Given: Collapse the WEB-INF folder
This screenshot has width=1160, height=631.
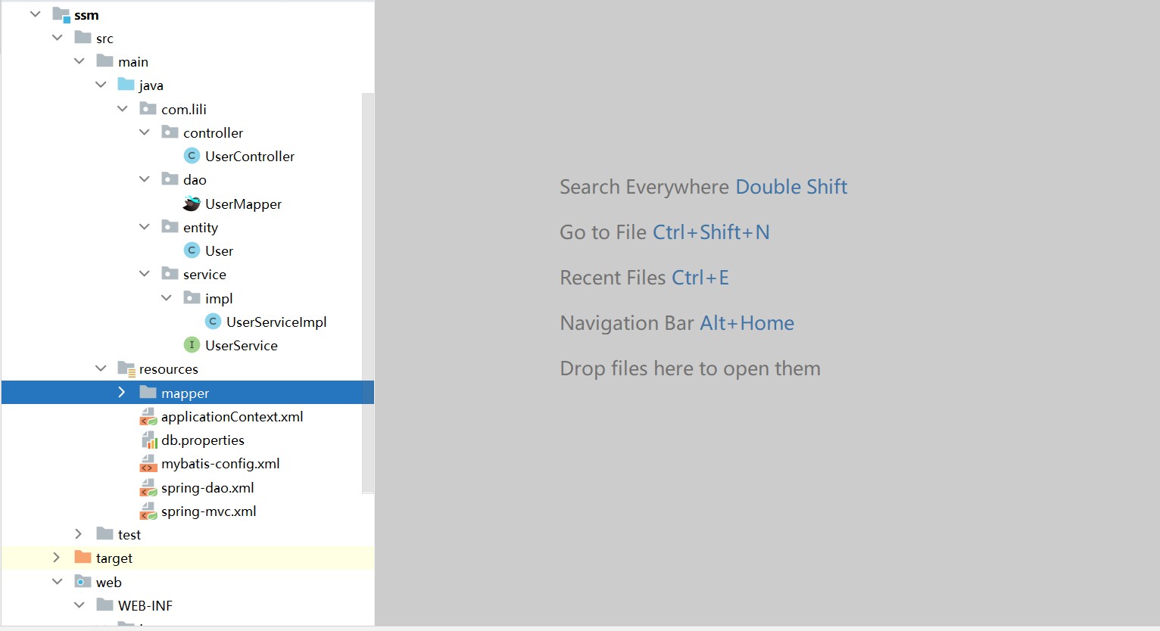Looking at the screenshot, I should tap(79, 605).
